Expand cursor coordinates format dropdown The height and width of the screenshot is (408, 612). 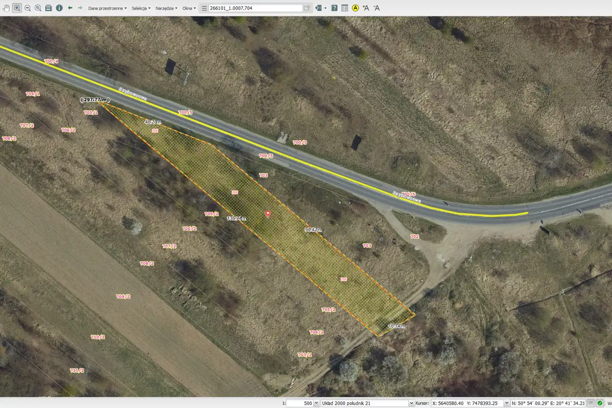click(x=506, y=403)
